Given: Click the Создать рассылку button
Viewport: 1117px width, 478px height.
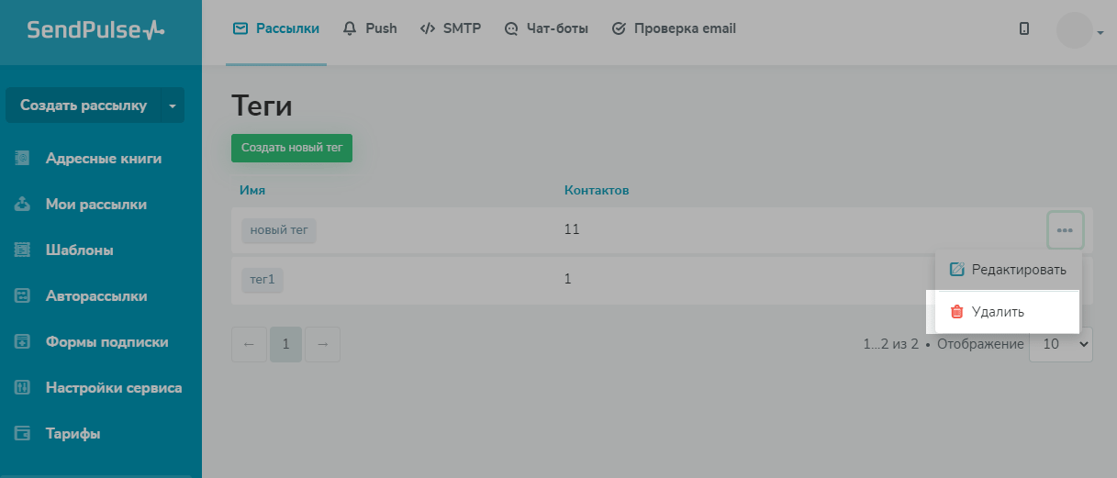Looking at the screenshot, I should [x=84, y=106].
